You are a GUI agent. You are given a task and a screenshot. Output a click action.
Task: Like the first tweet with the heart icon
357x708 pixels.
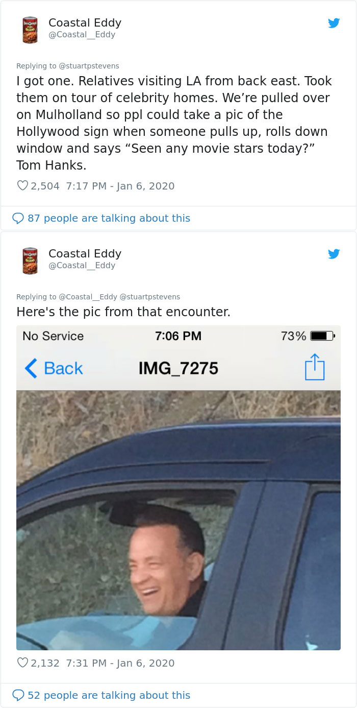click(x=22, y=185)
